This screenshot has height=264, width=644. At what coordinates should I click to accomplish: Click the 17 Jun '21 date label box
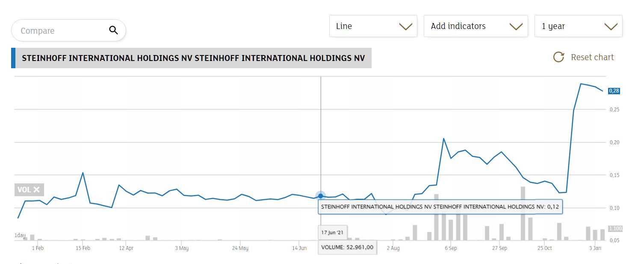332,232
